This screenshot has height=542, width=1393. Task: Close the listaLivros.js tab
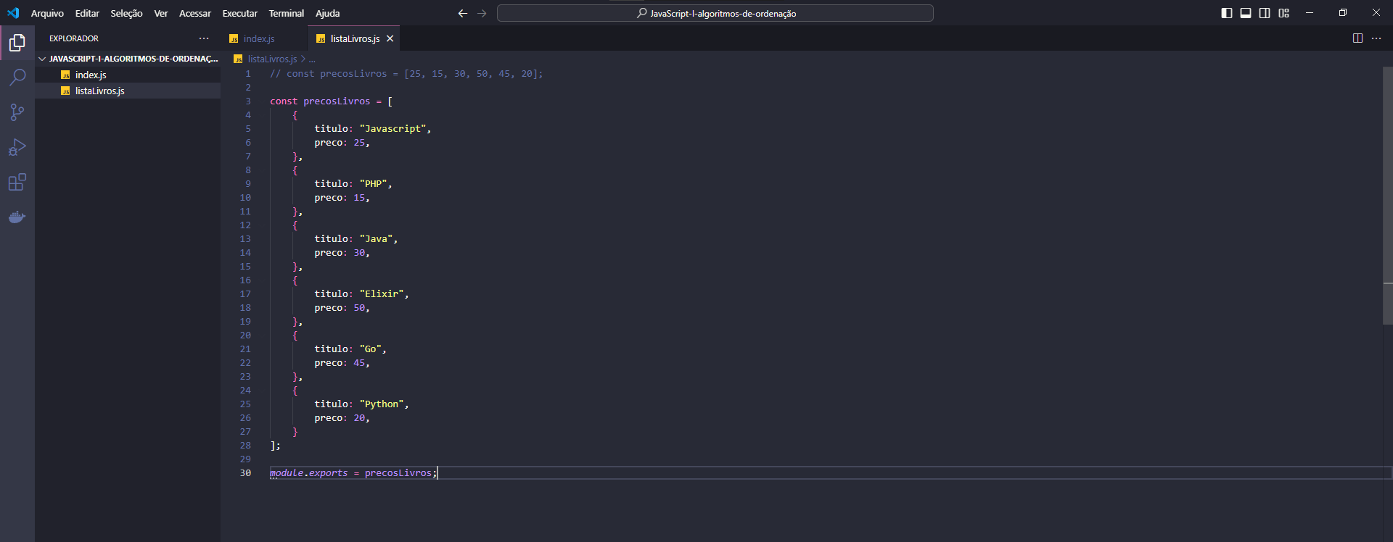(x=390, y=38)
